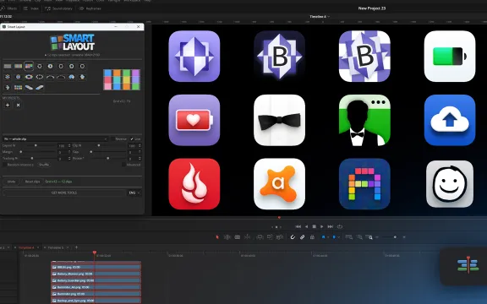This screenshot has height=304, width=487.
Task: Click the blue Flag icon
Action: click(323, 237)
